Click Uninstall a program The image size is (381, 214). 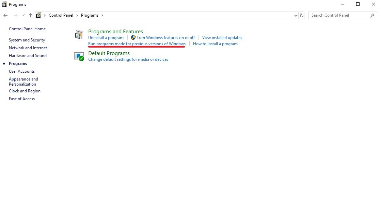pyautogui.click(x=106, y=38)
